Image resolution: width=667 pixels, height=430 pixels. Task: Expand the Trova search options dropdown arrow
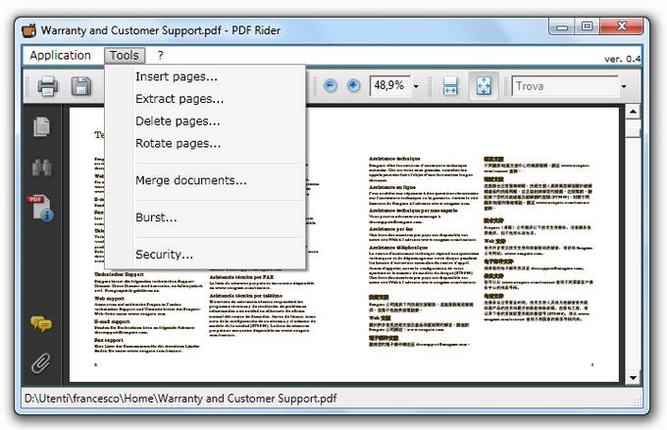[x=624, y=86]
